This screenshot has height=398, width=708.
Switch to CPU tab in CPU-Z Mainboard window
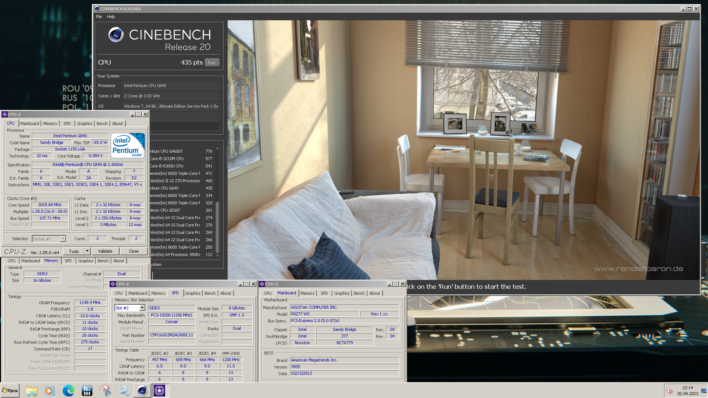(x=268, y=293)
